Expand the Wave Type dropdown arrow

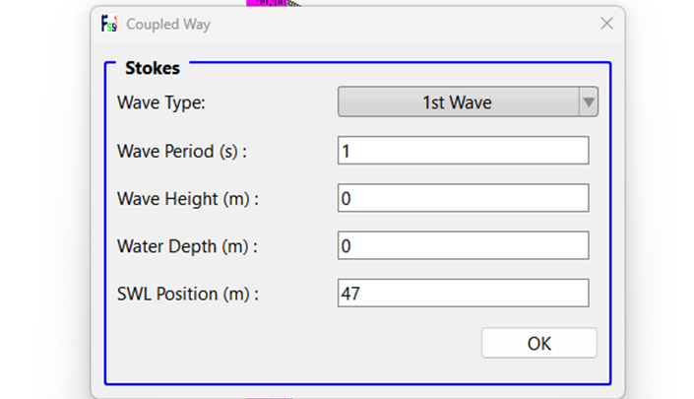click(x=589, y=102)
